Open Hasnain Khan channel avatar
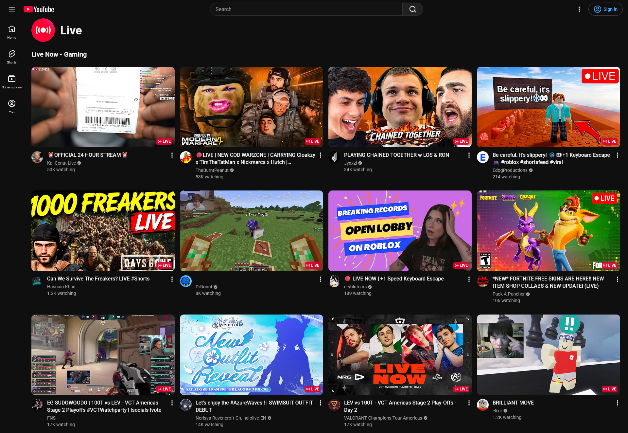 37,281
